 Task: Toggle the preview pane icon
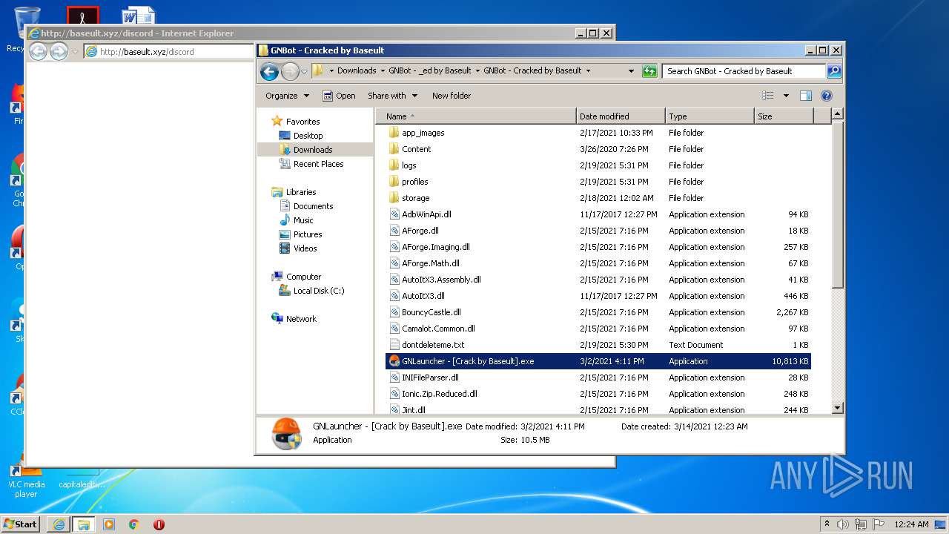coord(806,96)
